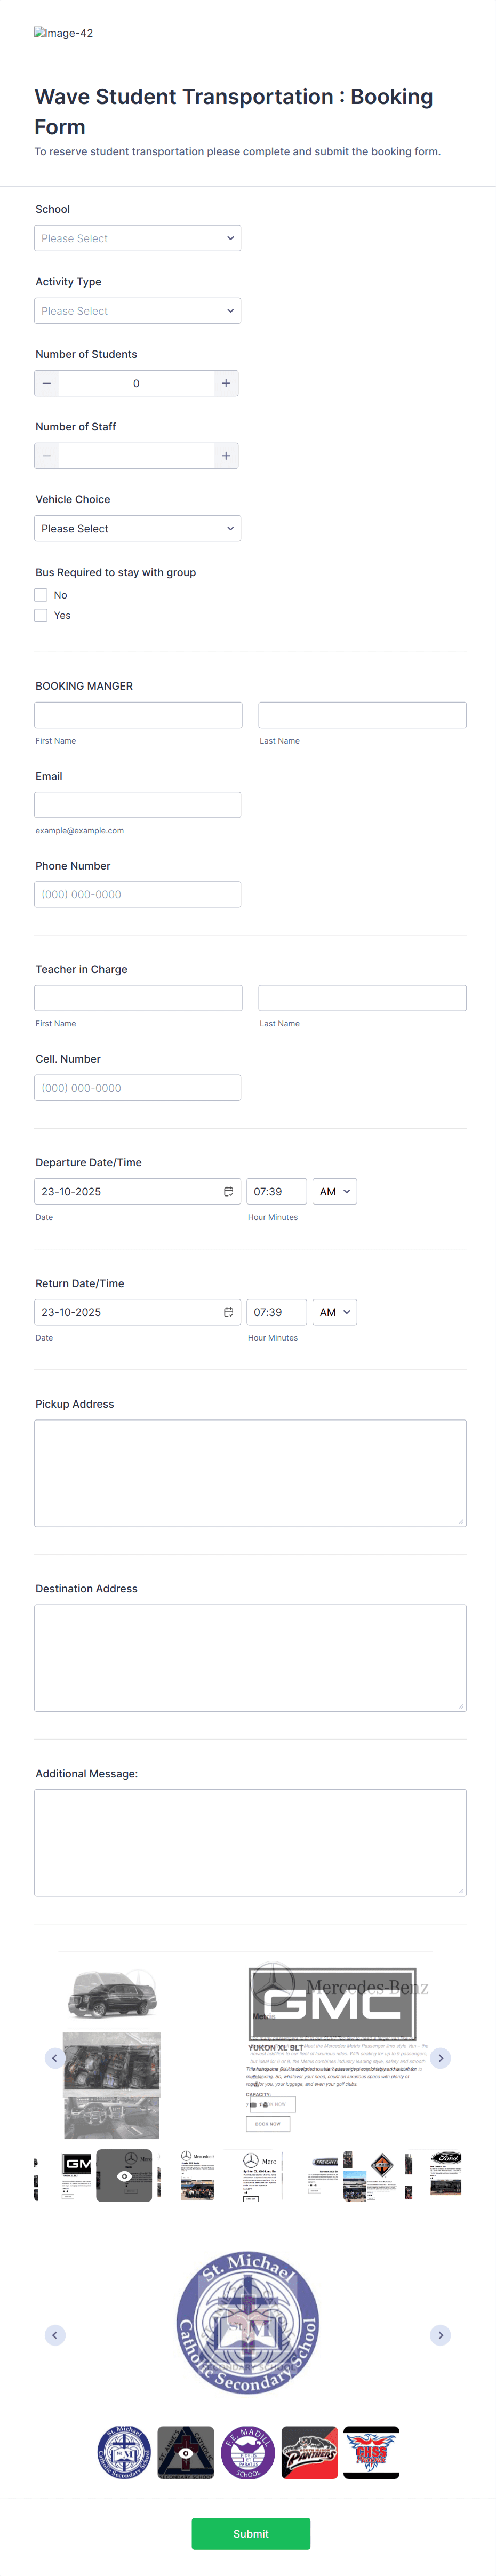Increase Number of Students with plus icon
This screenshot has height=2576, width=496.
point(226,383)
